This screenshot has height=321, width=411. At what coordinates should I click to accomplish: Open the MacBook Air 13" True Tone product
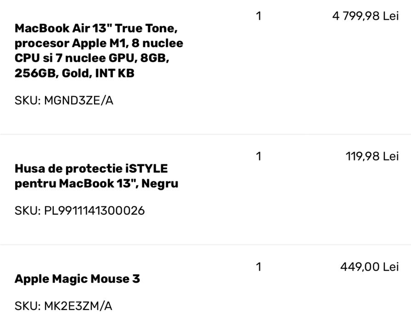click(96, 28)
